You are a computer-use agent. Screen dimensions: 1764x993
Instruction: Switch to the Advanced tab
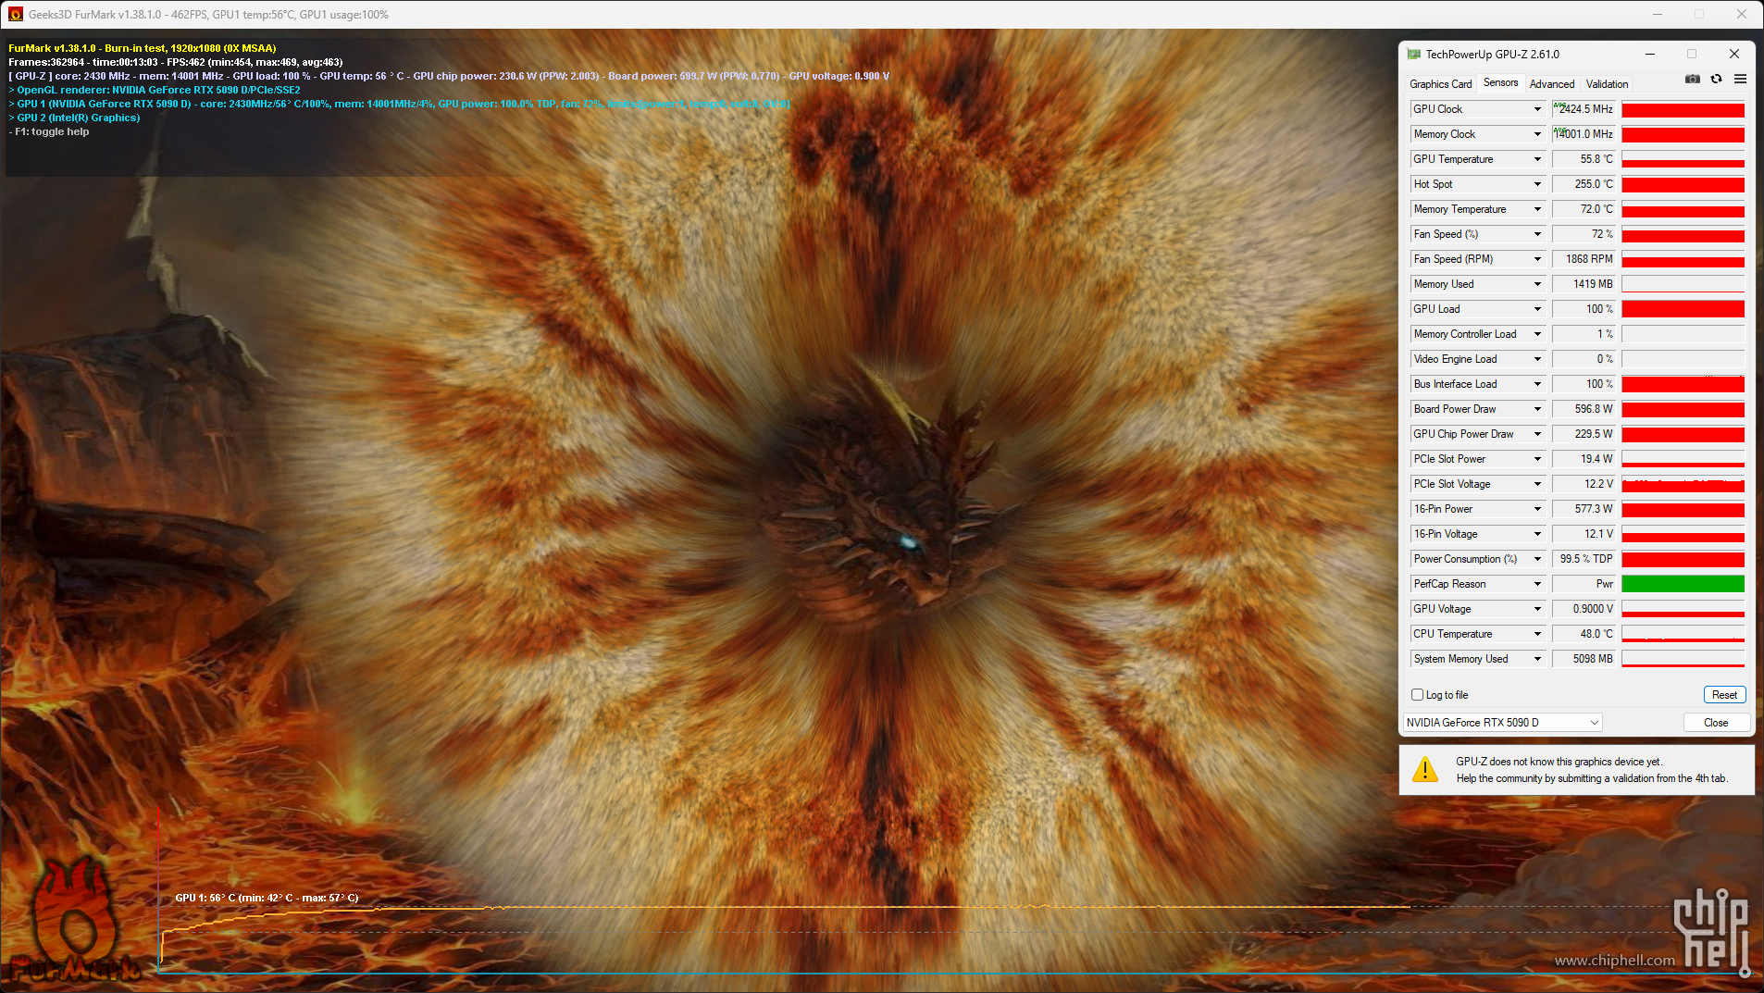1552,84
